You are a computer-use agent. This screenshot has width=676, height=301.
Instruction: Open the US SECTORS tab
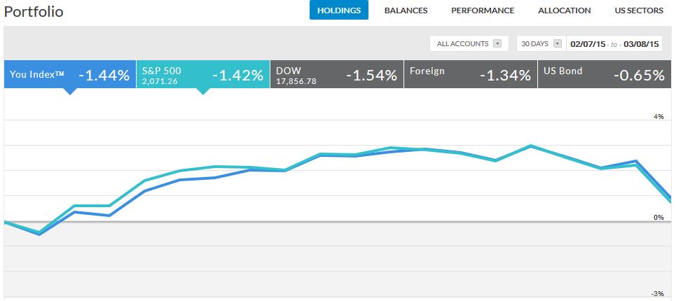(x=639, y=10)
